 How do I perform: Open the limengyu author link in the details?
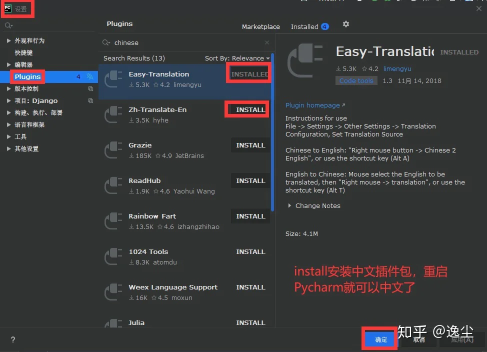click(x=397, y=68)
